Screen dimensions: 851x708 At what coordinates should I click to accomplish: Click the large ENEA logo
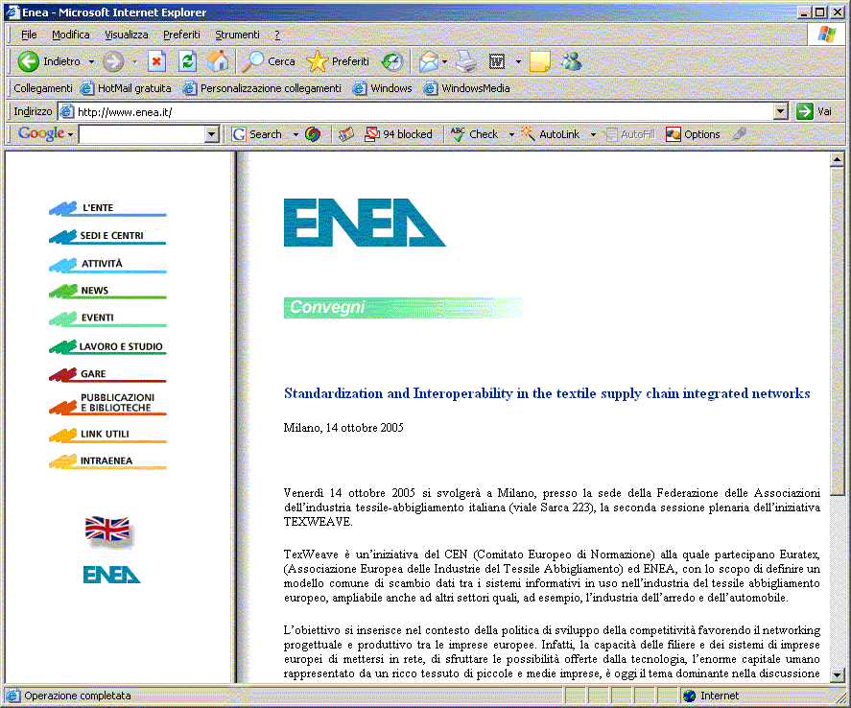click(x=365, y=223)
